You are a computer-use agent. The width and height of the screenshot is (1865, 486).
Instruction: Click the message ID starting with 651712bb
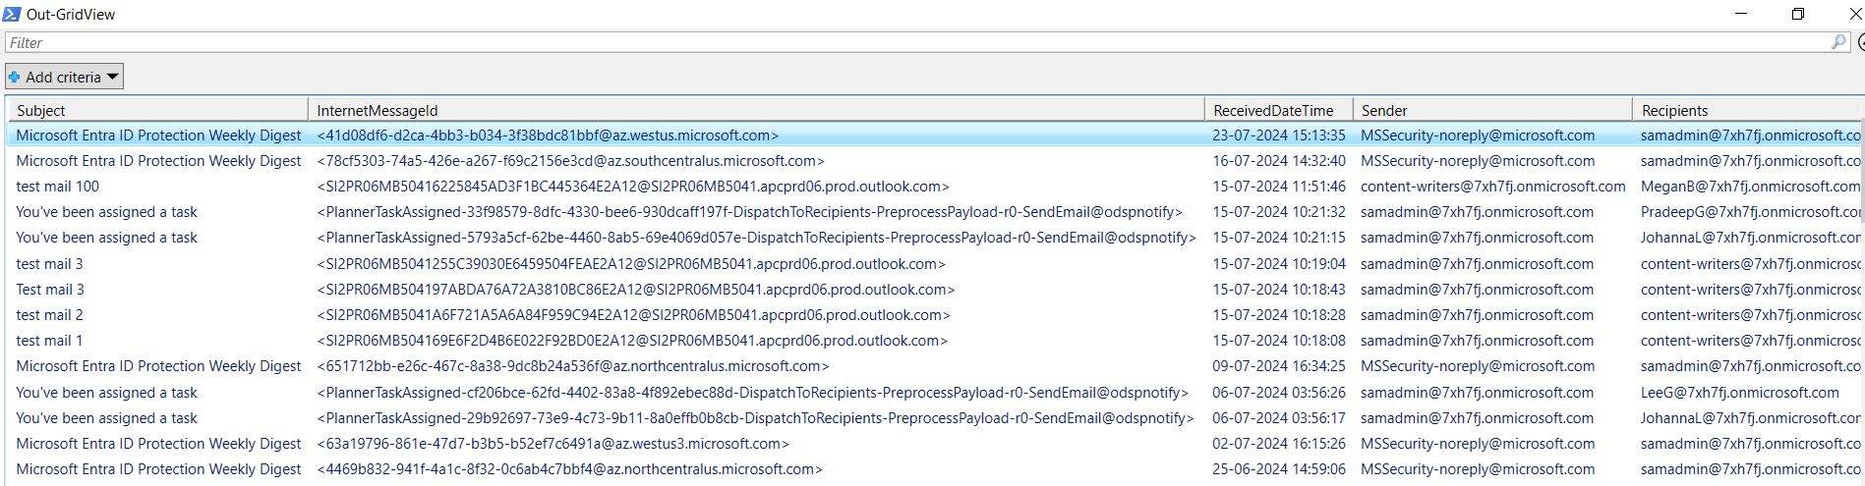(573, 366)
